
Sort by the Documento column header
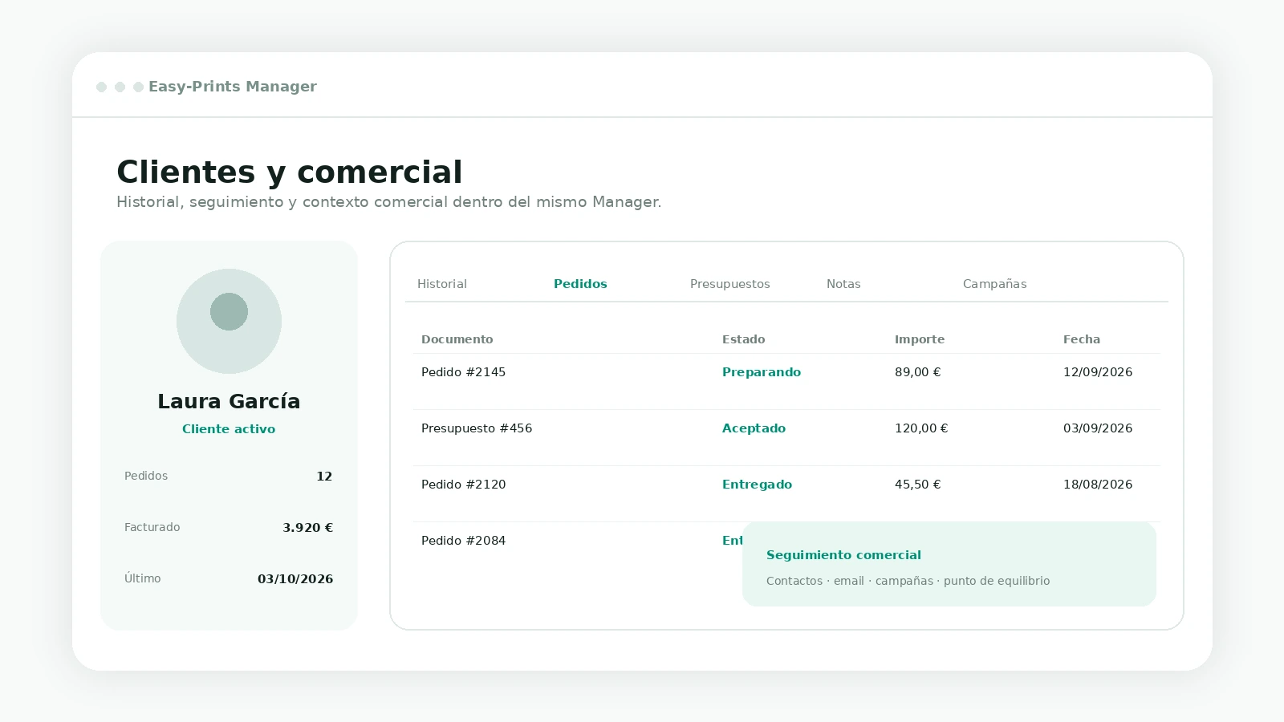457,339
